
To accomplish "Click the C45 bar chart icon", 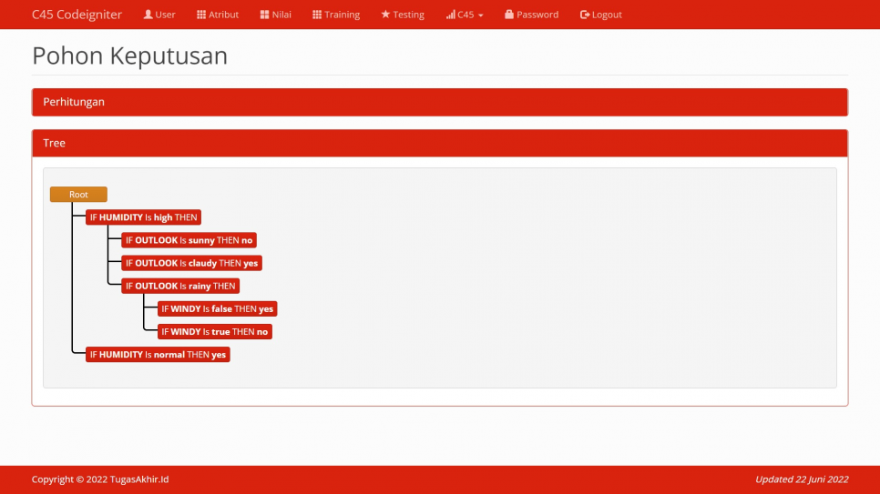I will [450, 15].
